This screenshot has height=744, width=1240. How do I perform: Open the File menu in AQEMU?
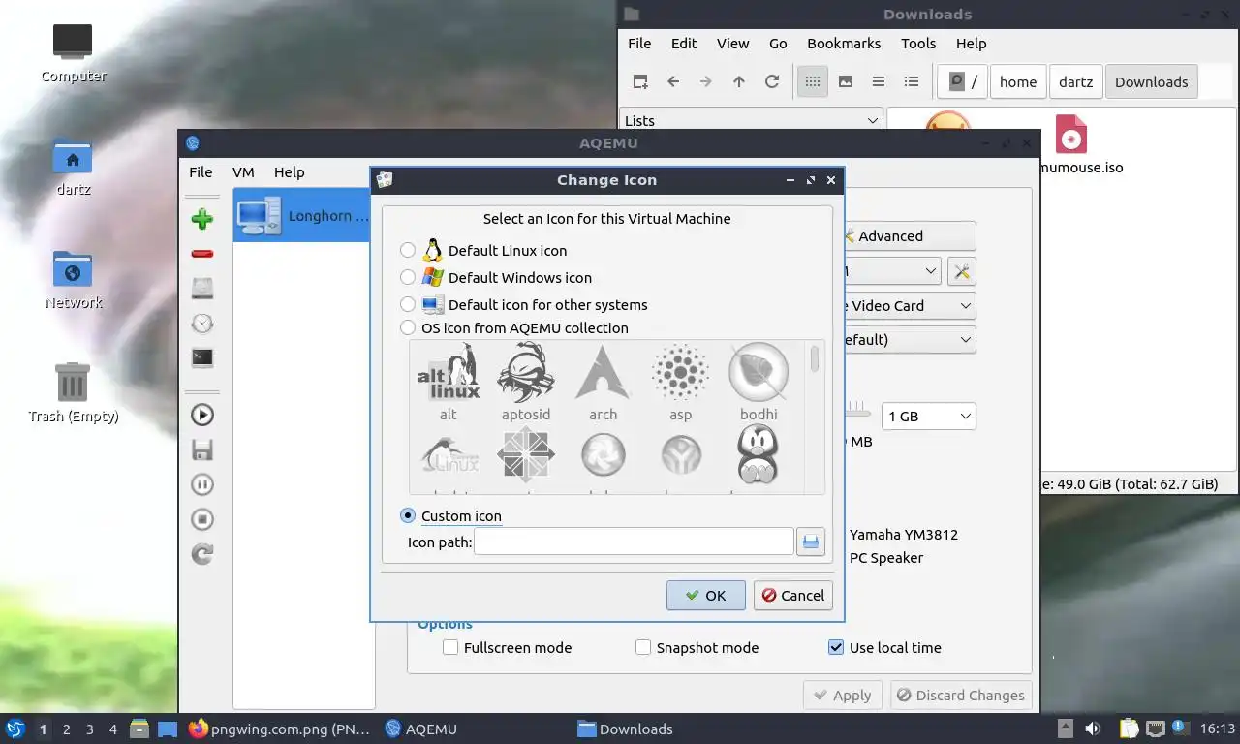[201, 171]
